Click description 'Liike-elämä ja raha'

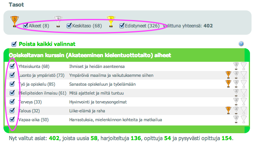[x=87, y=111]
